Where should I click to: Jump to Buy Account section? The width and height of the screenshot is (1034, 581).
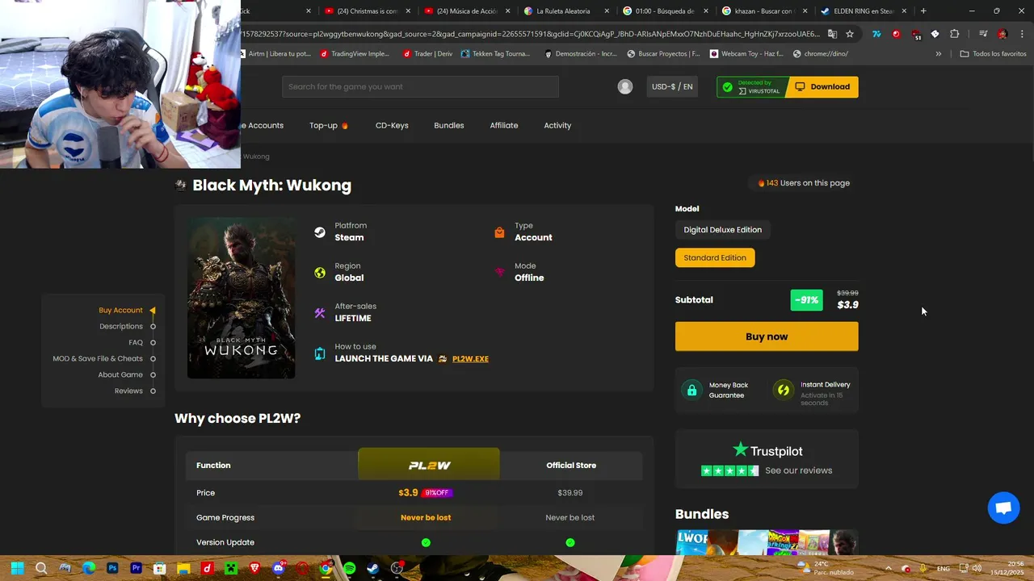(x=120, y=310)
